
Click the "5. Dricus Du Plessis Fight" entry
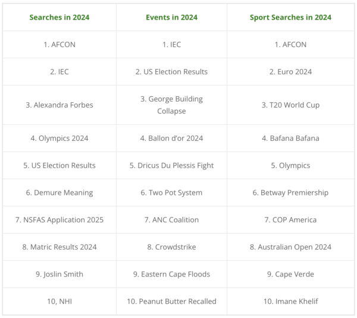(171, 165)
